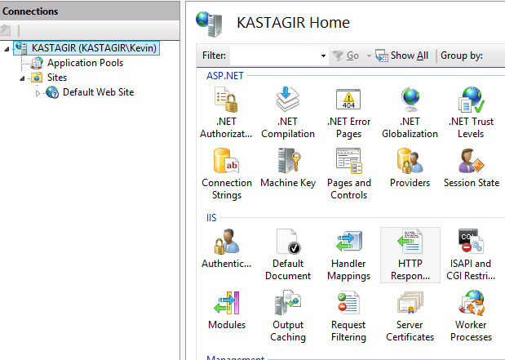Open .NET Authorization Rules feature
Screen dimensions: 505x360
tap(226, 113)
